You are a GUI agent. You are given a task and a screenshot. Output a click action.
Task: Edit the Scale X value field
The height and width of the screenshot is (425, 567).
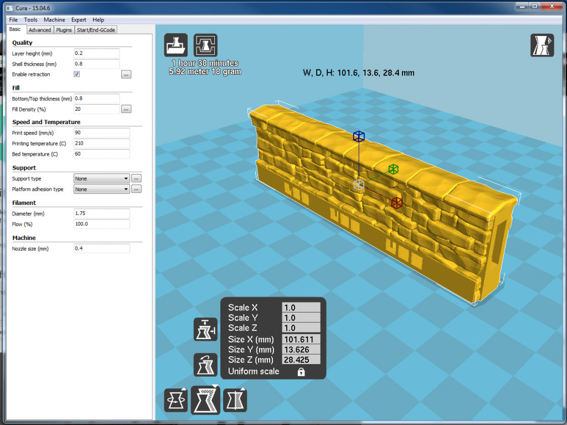click(301, 307)
